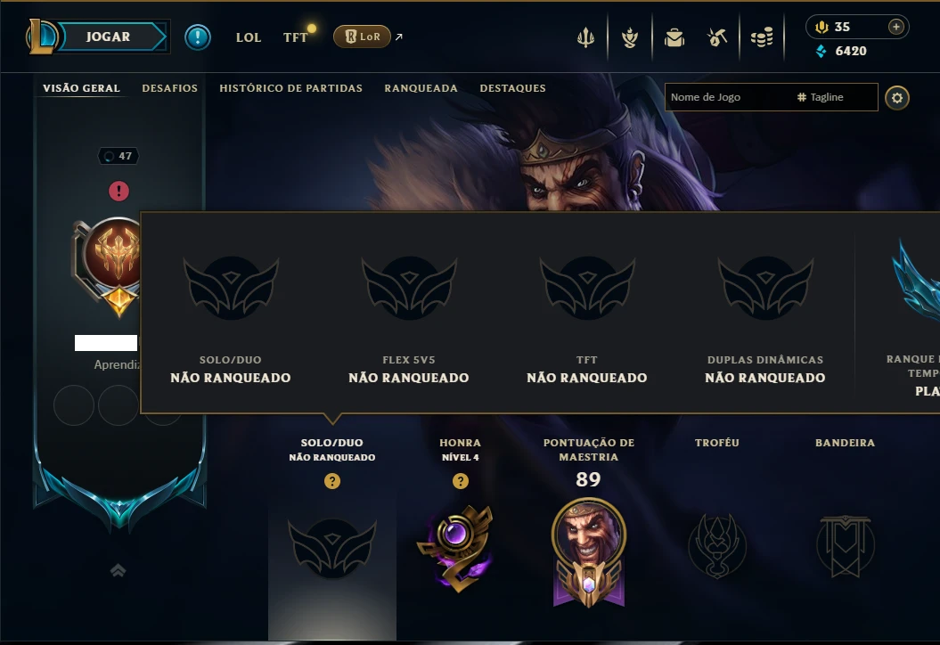Select the TFT menu item
Screen dimensions: 940x645
pyautogui.click(x=295, y=37)
